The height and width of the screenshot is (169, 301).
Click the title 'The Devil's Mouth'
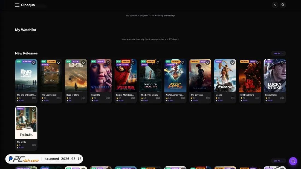[149, 95]
